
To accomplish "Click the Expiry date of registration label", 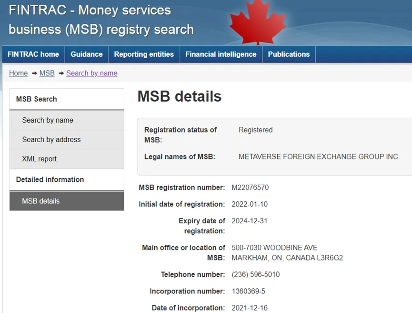I will point(202,226).
